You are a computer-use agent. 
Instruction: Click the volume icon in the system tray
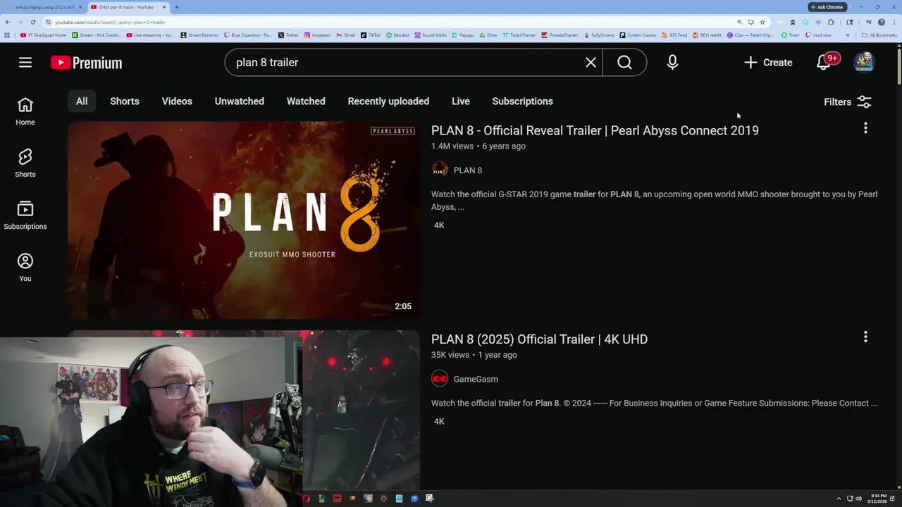(x=858, y=499)
